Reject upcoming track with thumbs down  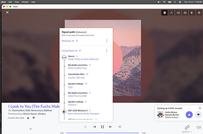pos(198,115)
